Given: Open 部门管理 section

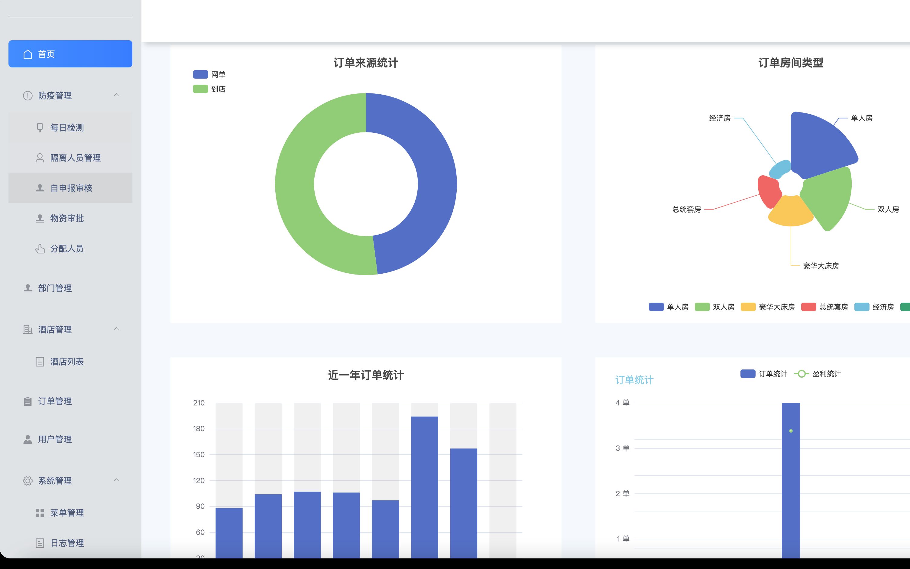Looking at the screenshot, I should 70,288.
